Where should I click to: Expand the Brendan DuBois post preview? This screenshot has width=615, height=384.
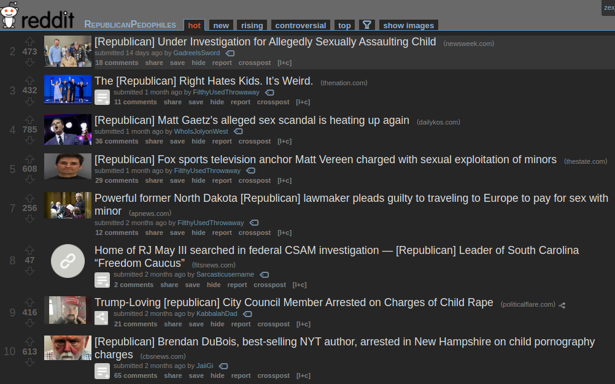pos(102,371)
